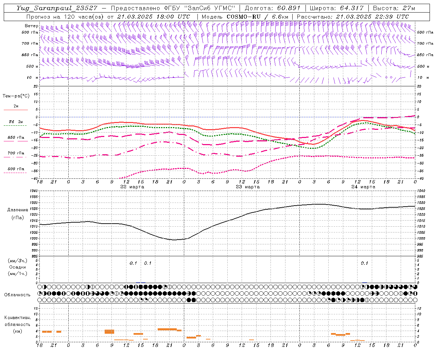This screenshot has height=348, width=435.
Task: Click the Ветер wind panel label
Action: coord(31,26)
